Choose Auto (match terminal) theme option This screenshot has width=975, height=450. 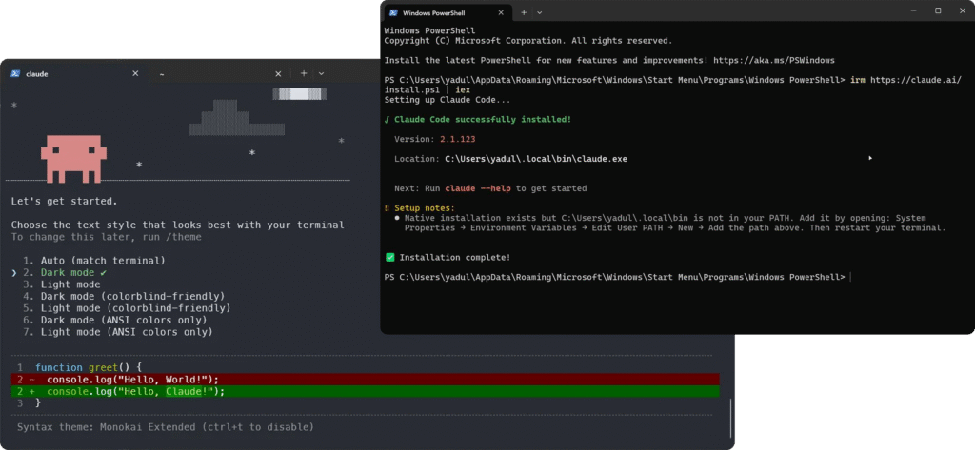pos(96,261)
